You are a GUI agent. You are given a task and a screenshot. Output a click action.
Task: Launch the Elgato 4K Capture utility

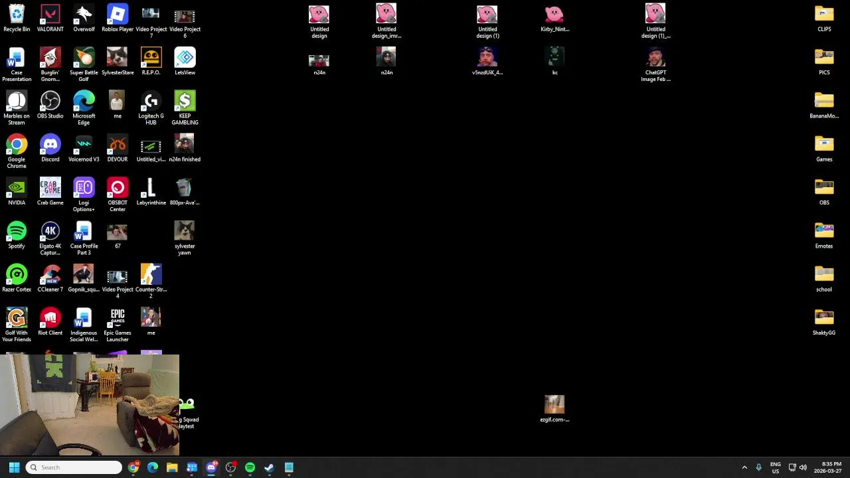coord(50,238)
